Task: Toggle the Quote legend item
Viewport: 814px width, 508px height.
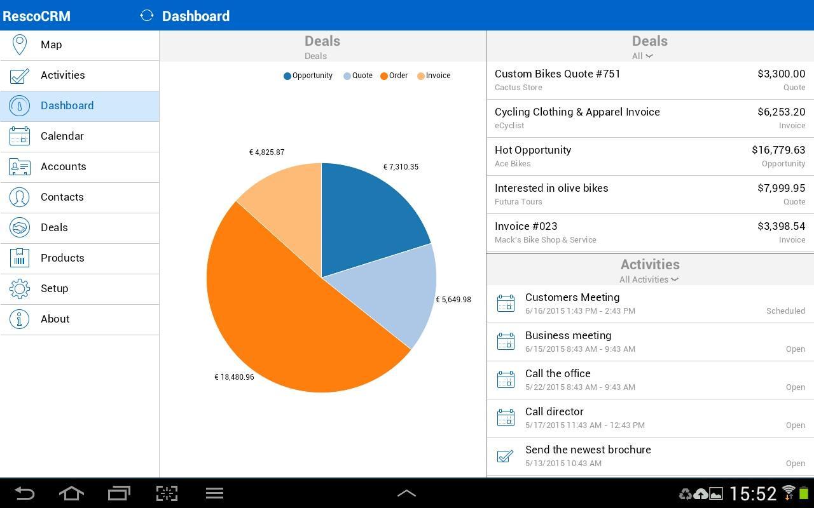Action: 356,75
